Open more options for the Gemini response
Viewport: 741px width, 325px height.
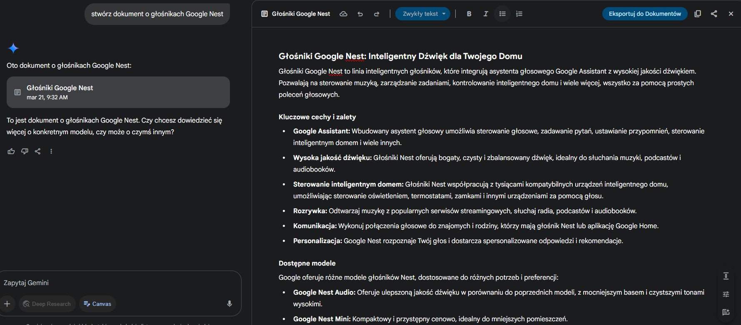[x=51, y=151]
